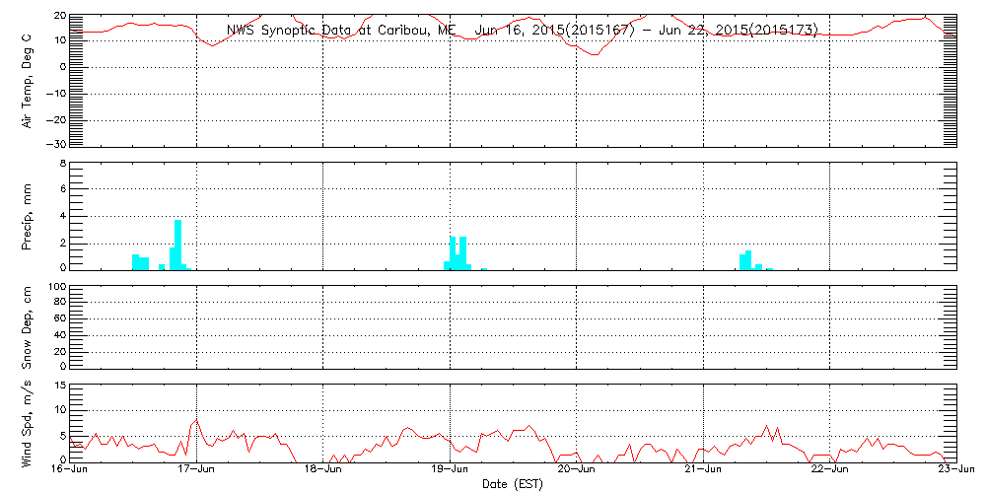Click the '22-Jun' date tick label

point(829,469)
